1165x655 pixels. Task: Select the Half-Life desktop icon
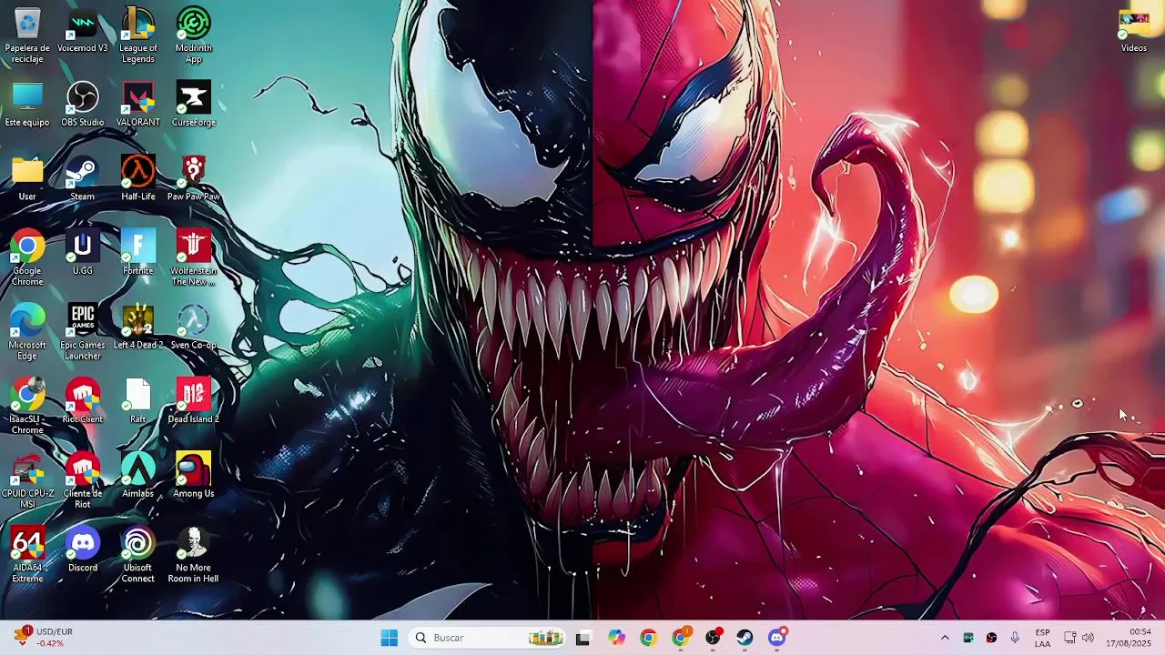tap(138, 178)
